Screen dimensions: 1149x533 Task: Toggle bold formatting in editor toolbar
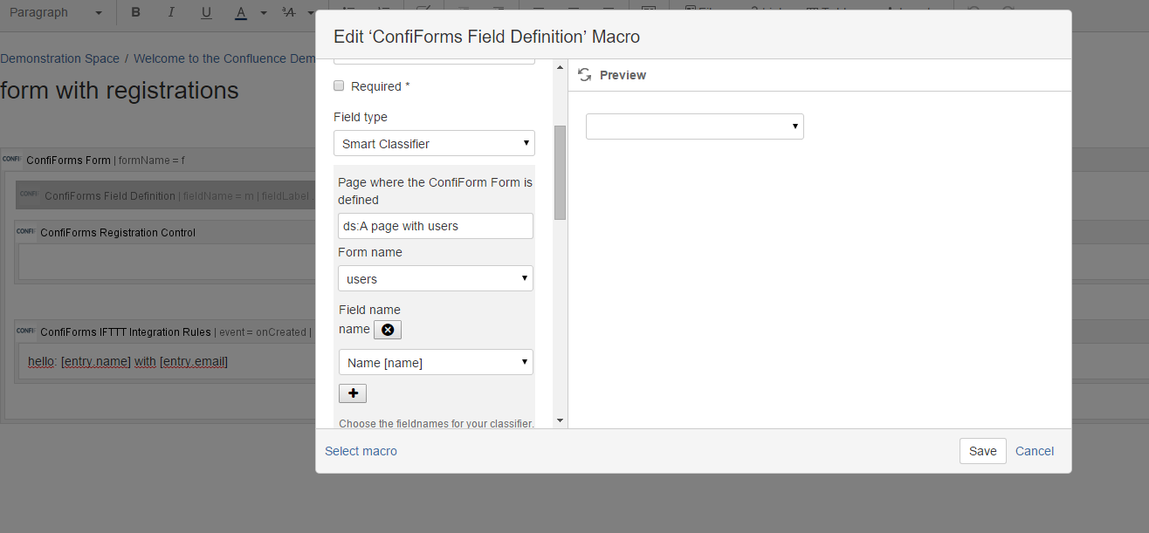click(136, 12)
